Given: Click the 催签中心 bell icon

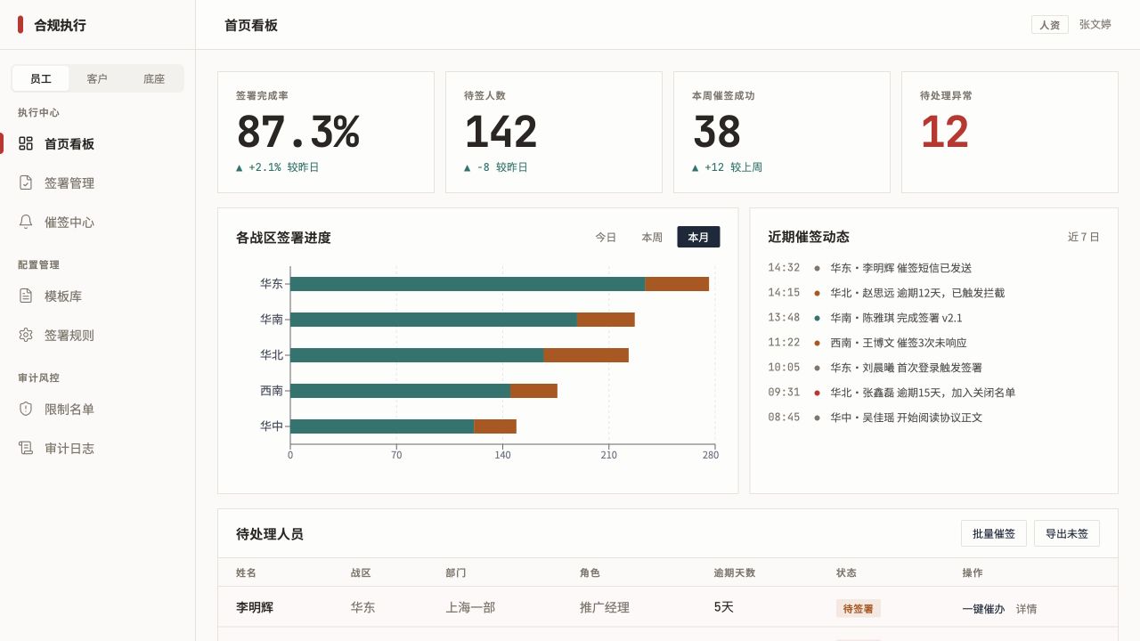Looking at the screenshot, I should click(26, 222).
